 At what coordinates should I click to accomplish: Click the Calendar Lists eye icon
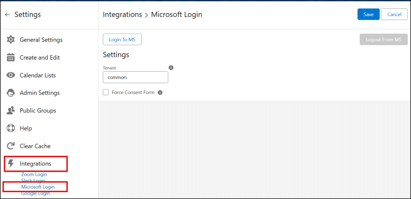(11, 75)
